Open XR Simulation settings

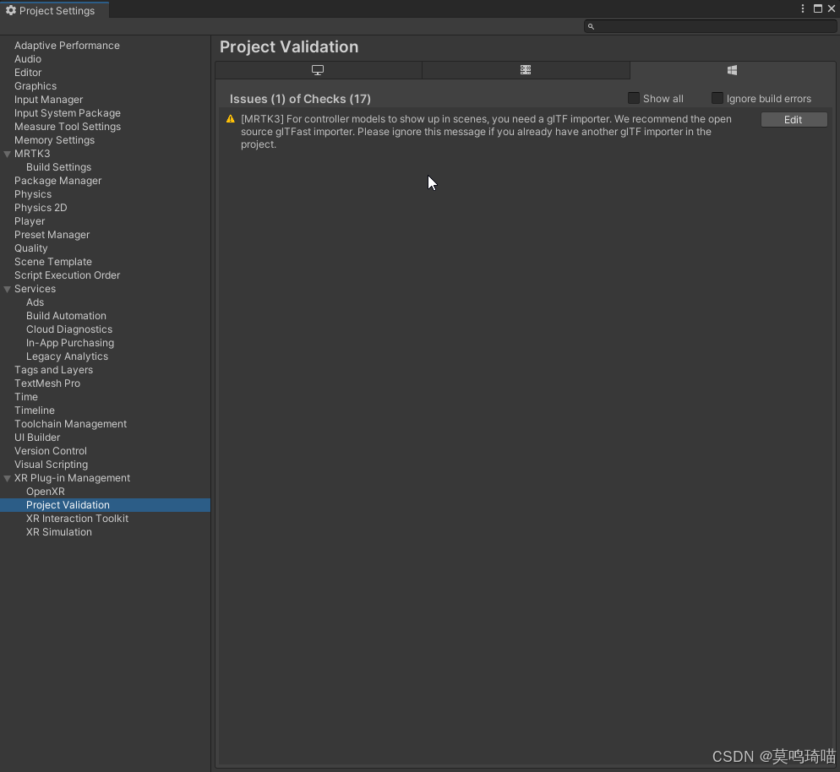click(59, 531)
